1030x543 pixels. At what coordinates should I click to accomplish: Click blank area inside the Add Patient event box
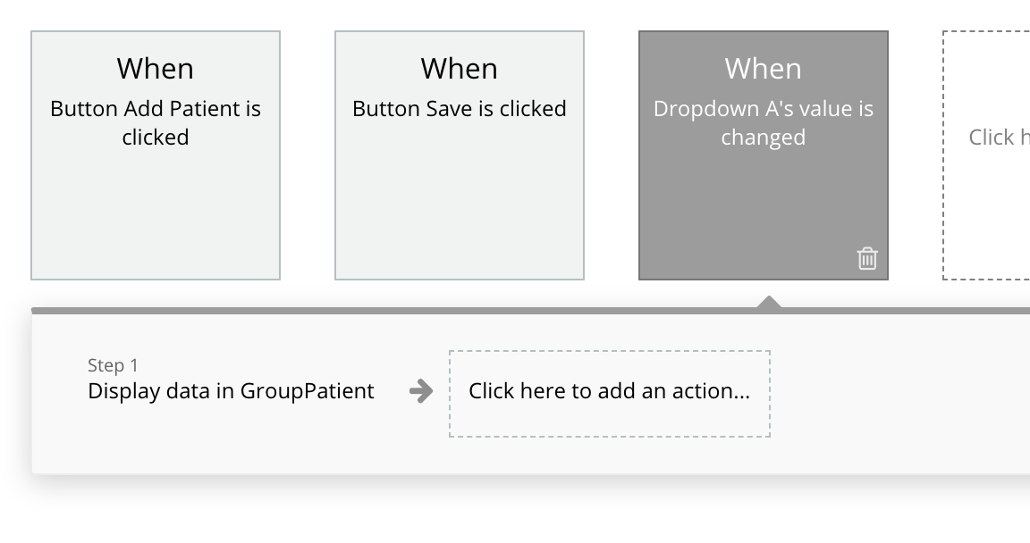(156, 223)
